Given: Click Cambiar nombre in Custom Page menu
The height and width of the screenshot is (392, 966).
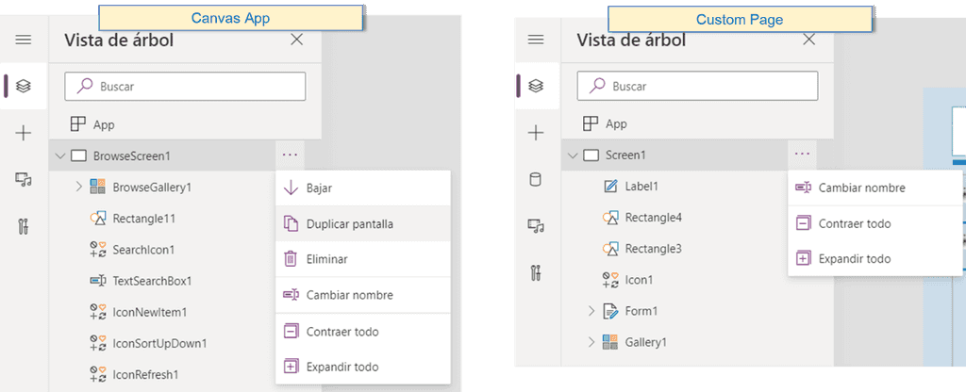Looking at the screenshot, I should pos(861,188).
